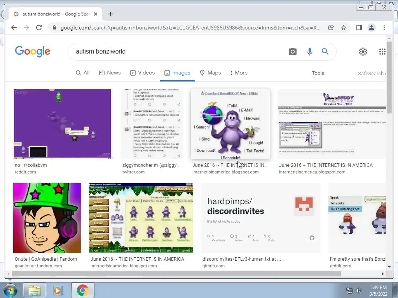Open Windows Media Player from the taskbar
This screenshot has height=298, width=398.
pyautogui.click(x=58, y=290)
